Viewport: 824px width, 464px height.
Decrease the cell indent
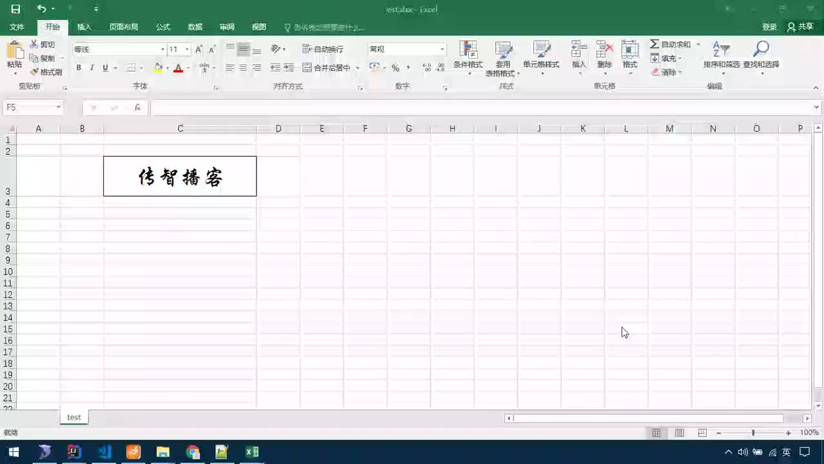[x=275, y=68]
